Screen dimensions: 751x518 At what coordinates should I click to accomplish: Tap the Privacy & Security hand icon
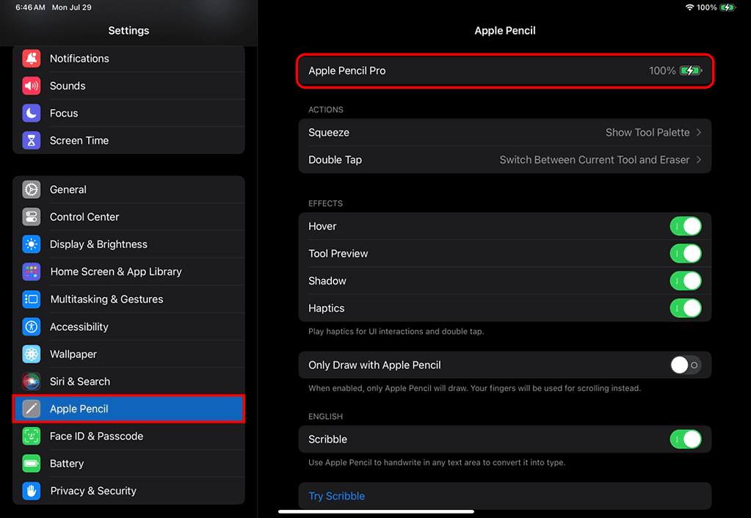click(31, 491)
